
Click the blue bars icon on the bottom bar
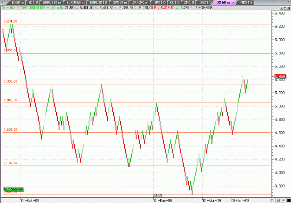(x=278, y=200)
